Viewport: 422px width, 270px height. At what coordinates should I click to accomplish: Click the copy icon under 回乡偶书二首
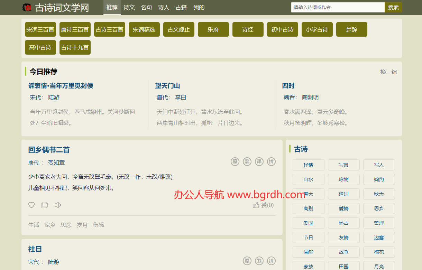45,205
